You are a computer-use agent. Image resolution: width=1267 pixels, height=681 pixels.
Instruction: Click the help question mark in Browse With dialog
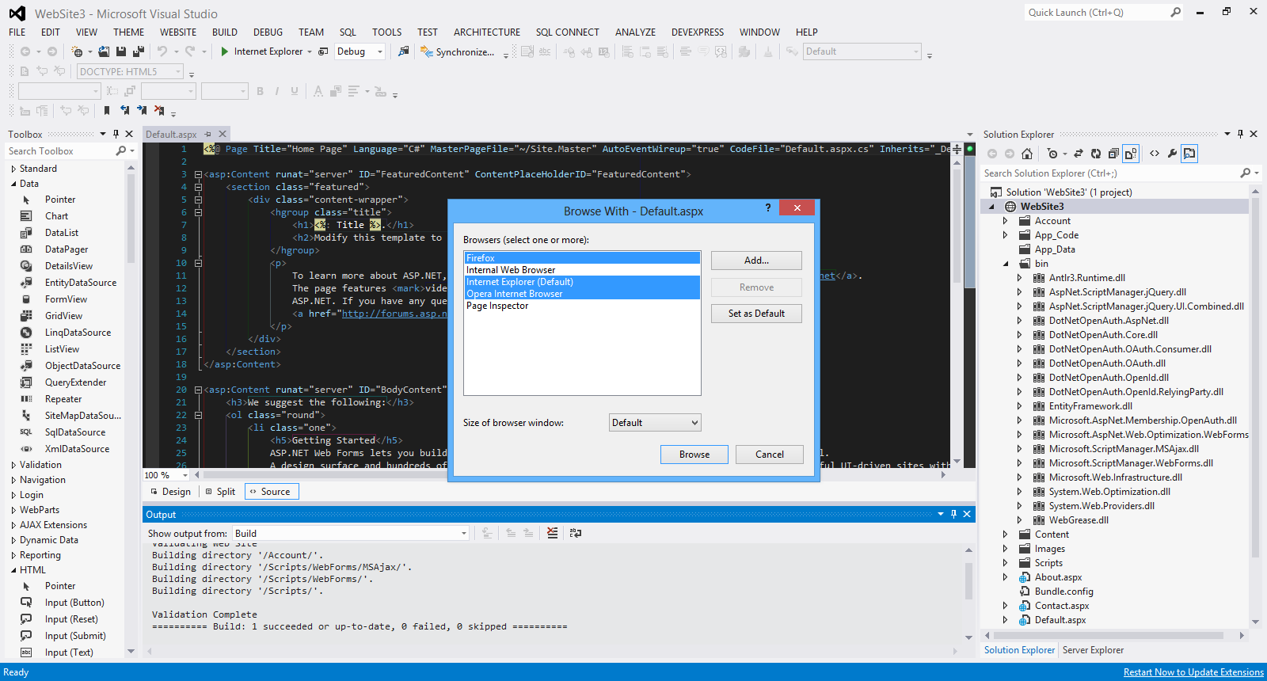(767, 207)
